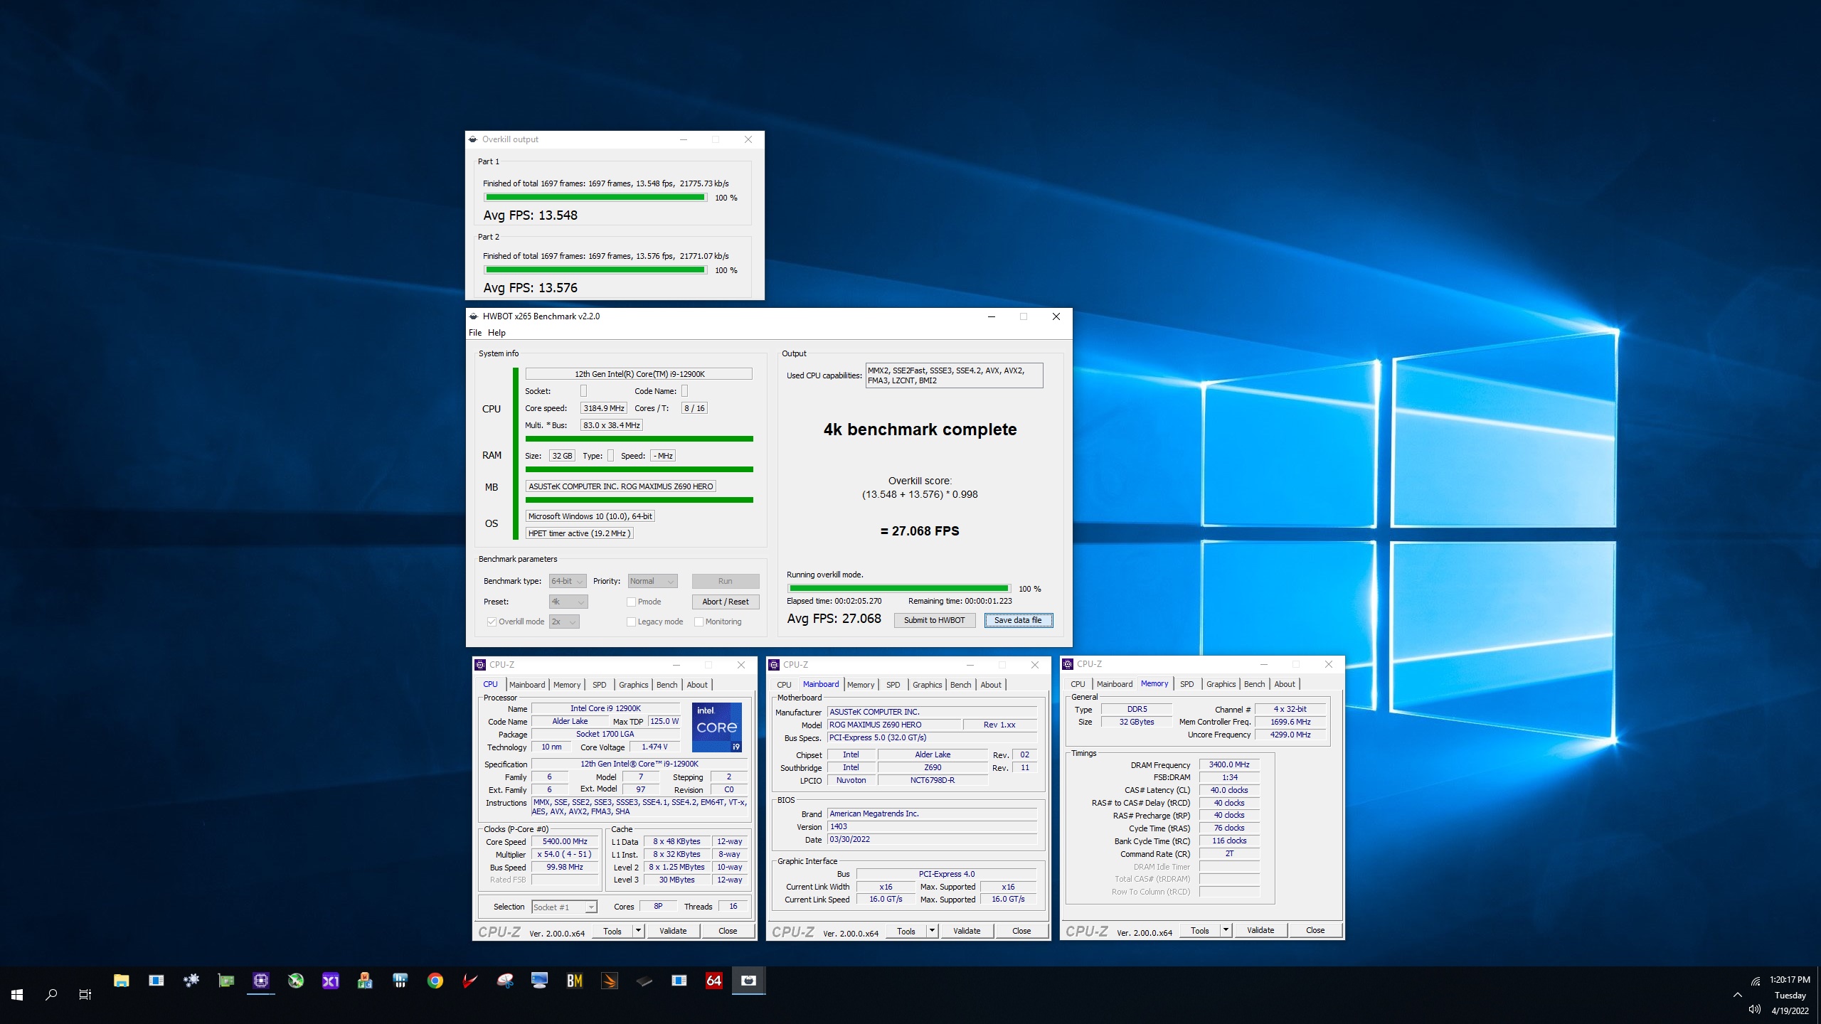1821x1024 pixels.
Task: Show hidden tray icons chevron
Action: (1738, 995)
